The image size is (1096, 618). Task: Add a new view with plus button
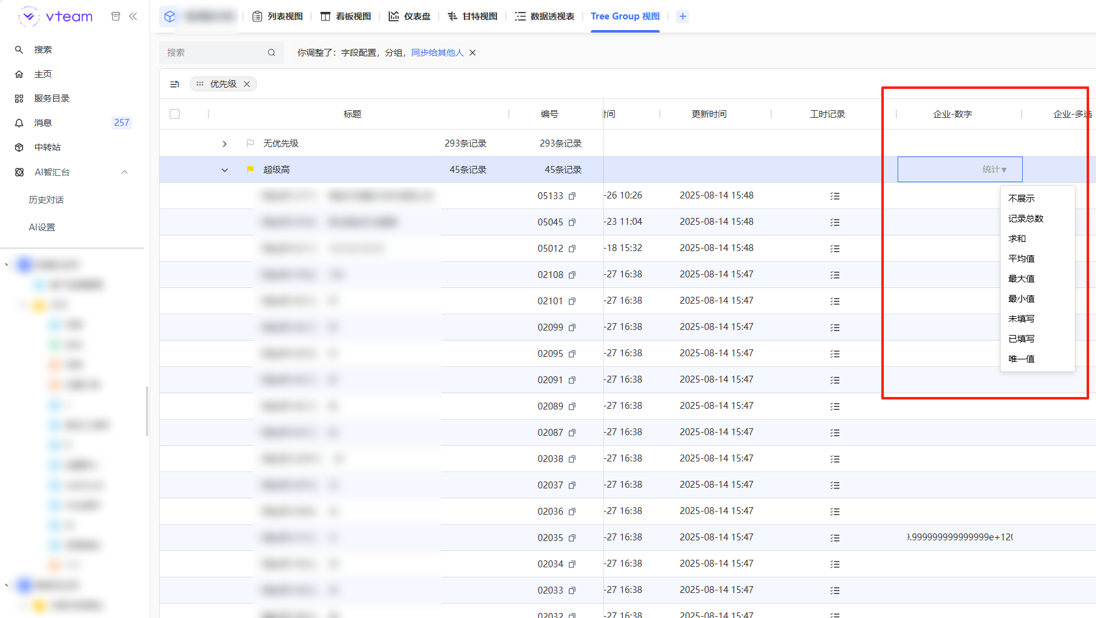683,16
